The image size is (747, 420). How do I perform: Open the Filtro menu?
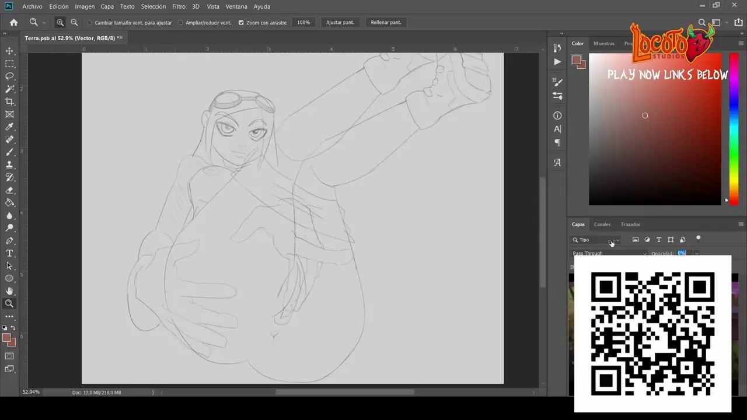tap(179, 6)
